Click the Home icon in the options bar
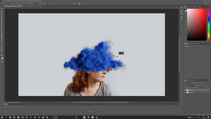211x119 pixels. coord(2,3)
